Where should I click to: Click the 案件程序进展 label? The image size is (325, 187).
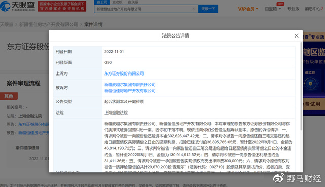27,148
